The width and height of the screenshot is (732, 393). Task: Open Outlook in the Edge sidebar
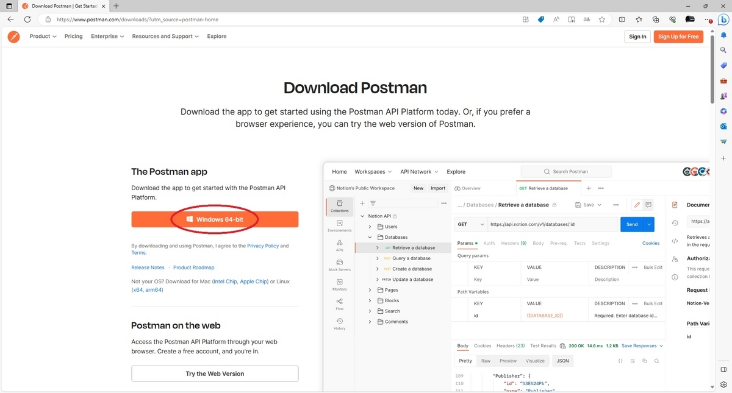coord(723,127)
